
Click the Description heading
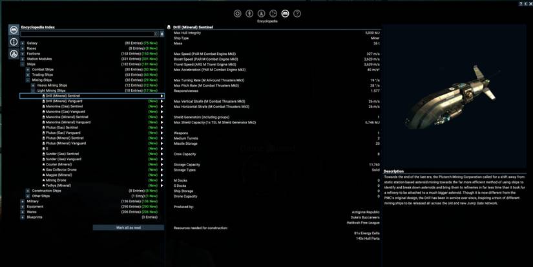pyautogui.click(x=393, y=171)
